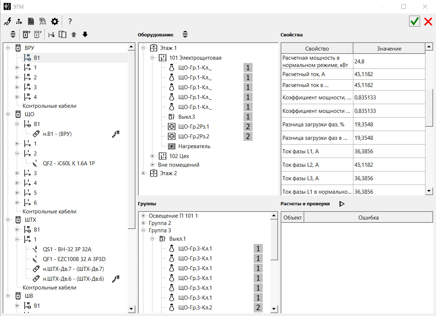Screen dimensions: 436x316
Task: Click the Ошибка column header
Action: click(x=368, y=218)
